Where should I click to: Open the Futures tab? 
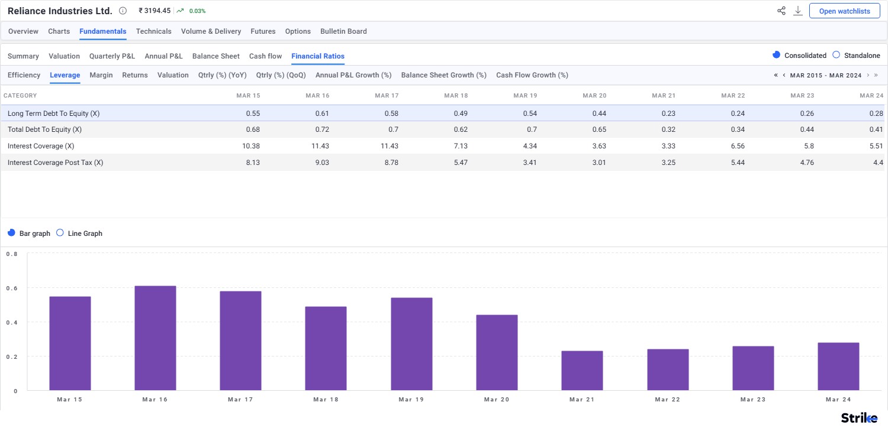(x=263, y=31)
